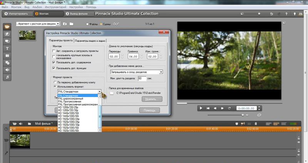308x163 pixels.
Task: Click the zoom slider in top bar
Action: tap(259, 14)
